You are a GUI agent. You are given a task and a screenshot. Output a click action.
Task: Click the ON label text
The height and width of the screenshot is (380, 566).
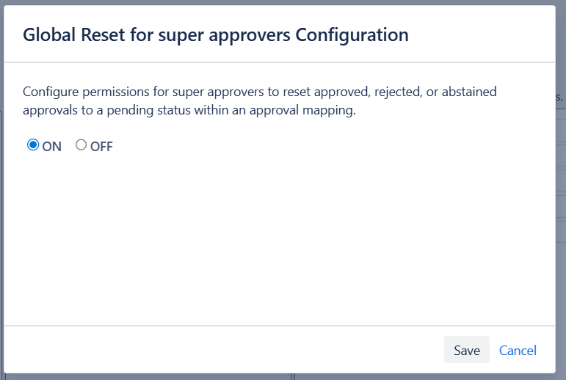[52, 146]
